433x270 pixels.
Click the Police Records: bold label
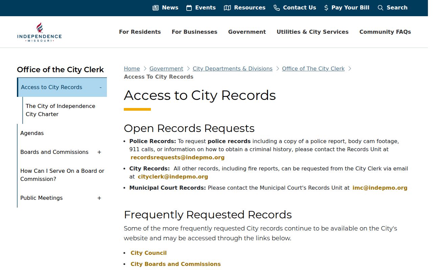[153, 141]
